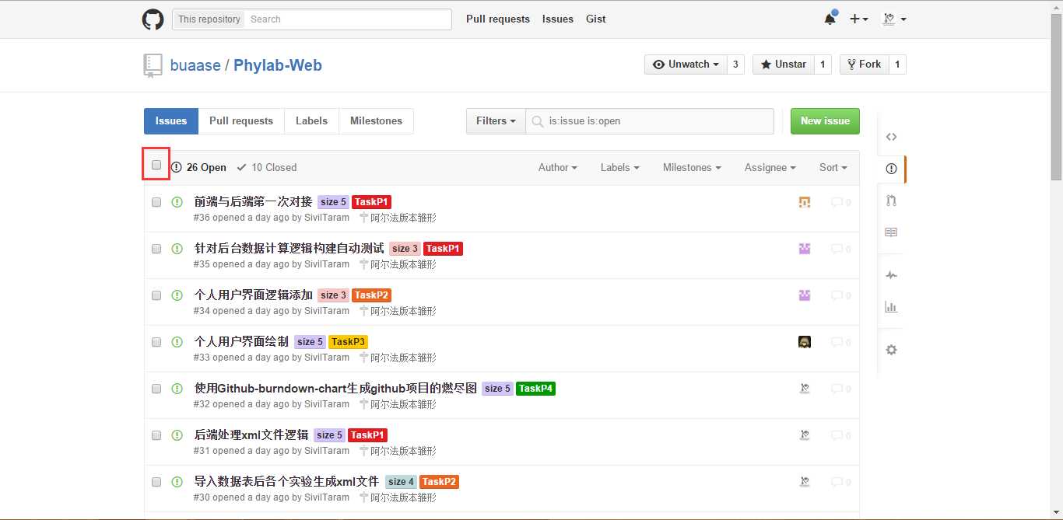Expand the Labels filter dropdown
1063x520 pixels.
click(x=620, y=167)
